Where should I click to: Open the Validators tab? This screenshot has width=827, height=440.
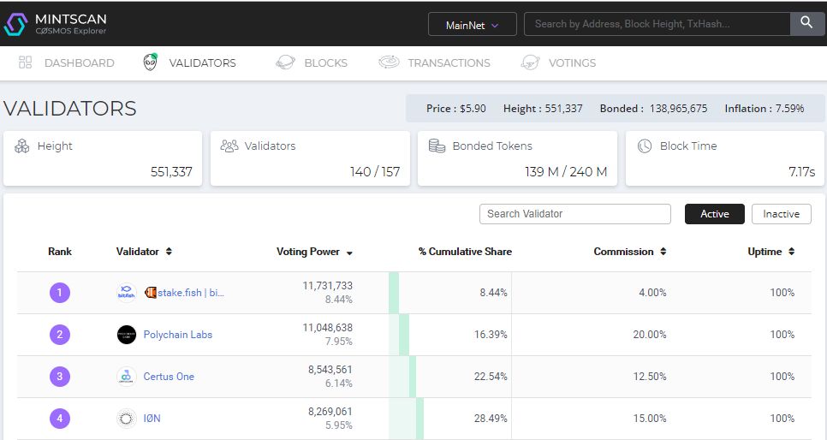(x=203, y=62)
